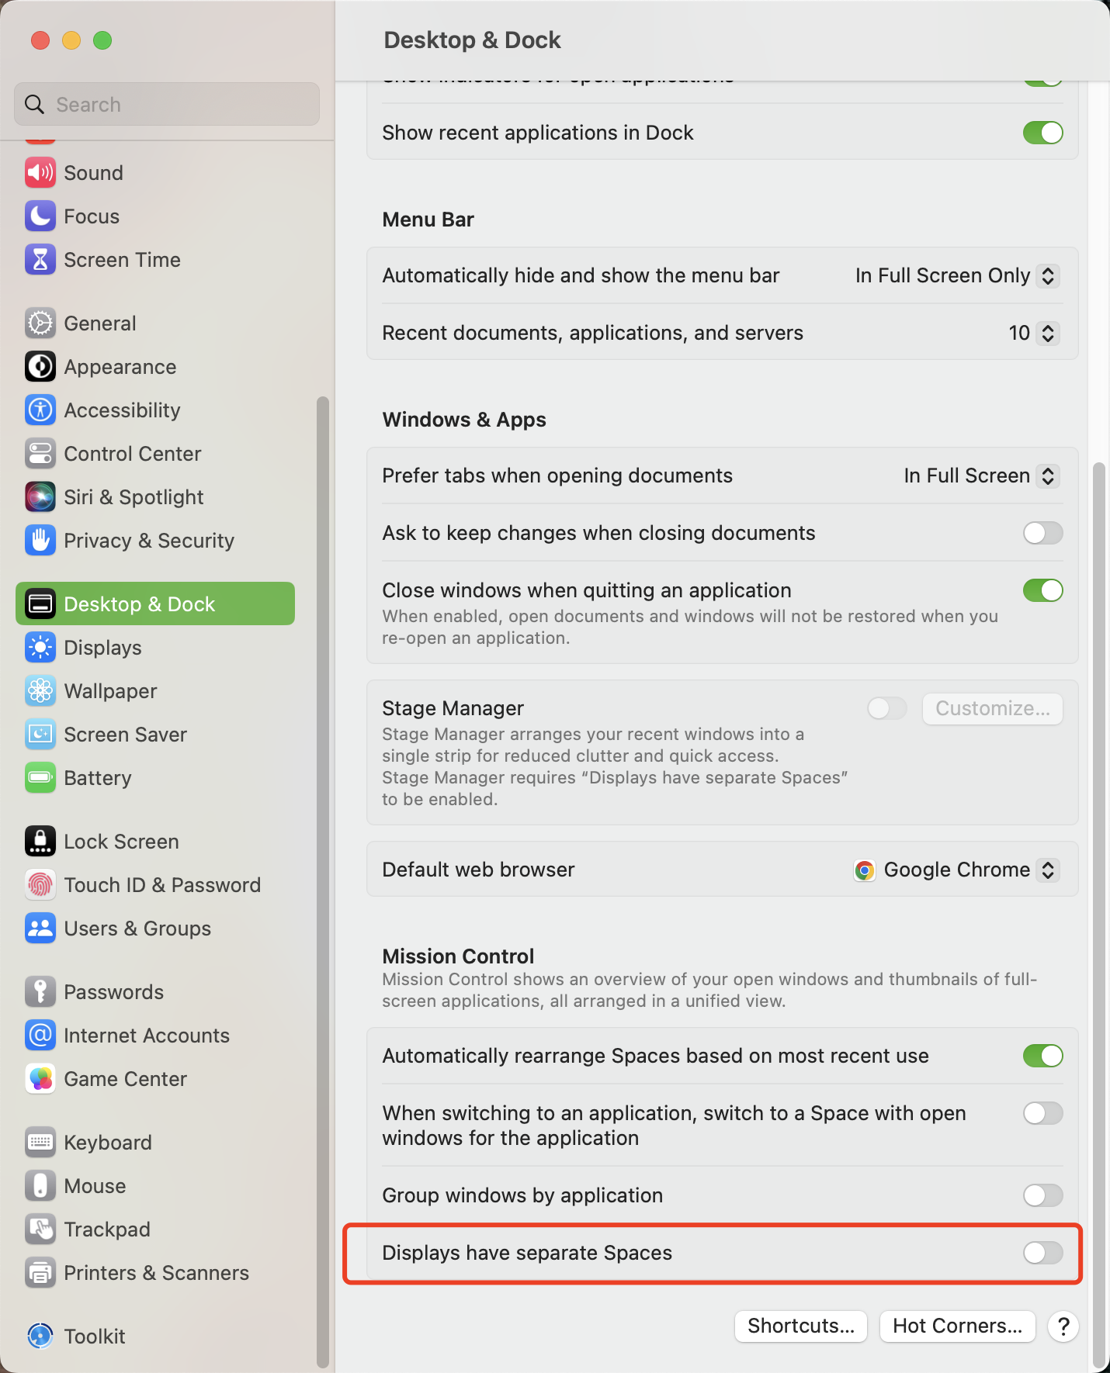Viewport: 1110px width, 1373px height.
Task: Turn off Show recent applications in Dock
Action: [x=1042, y=133]
